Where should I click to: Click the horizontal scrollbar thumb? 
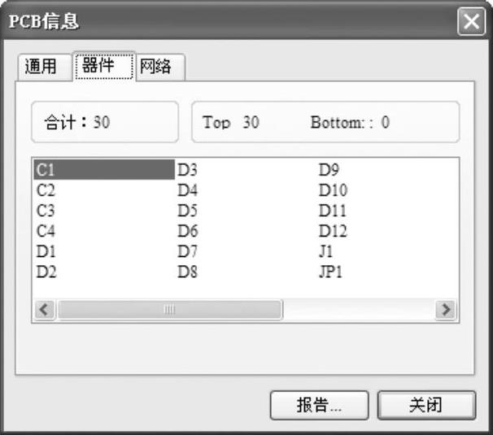[x=169, y=310]
